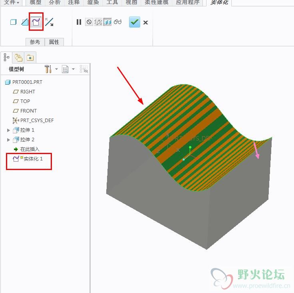Select the 拉伸 1 feature

tap(24, 130)
